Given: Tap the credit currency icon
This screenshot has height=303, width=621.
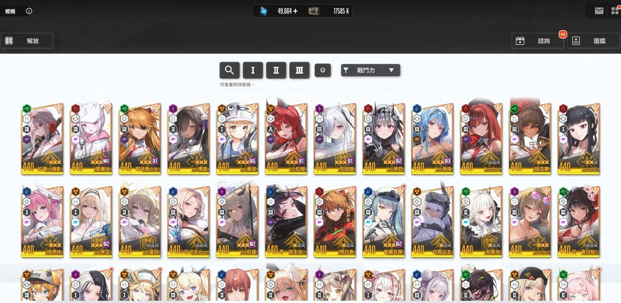Looking at the screenshot, I should coord(314,11).
